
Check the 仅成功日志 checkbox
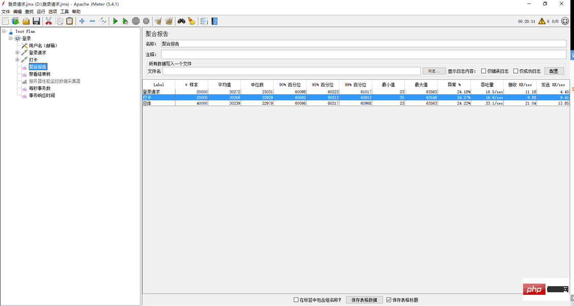[x=516, y=71]
